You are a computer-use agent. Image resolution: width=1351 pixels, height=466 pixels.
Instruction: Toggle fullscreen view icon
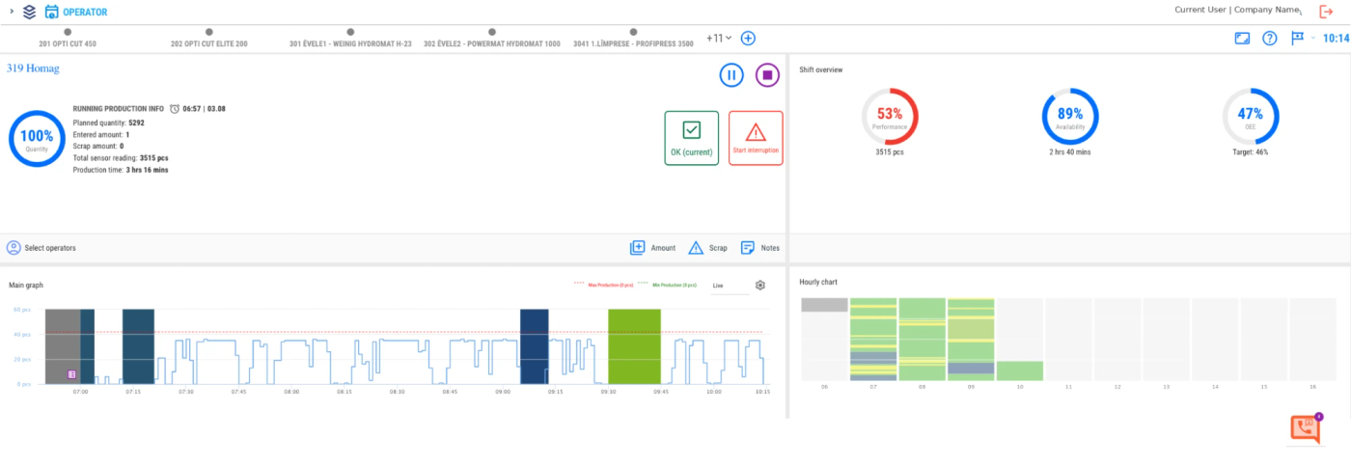coord(1242,39)
